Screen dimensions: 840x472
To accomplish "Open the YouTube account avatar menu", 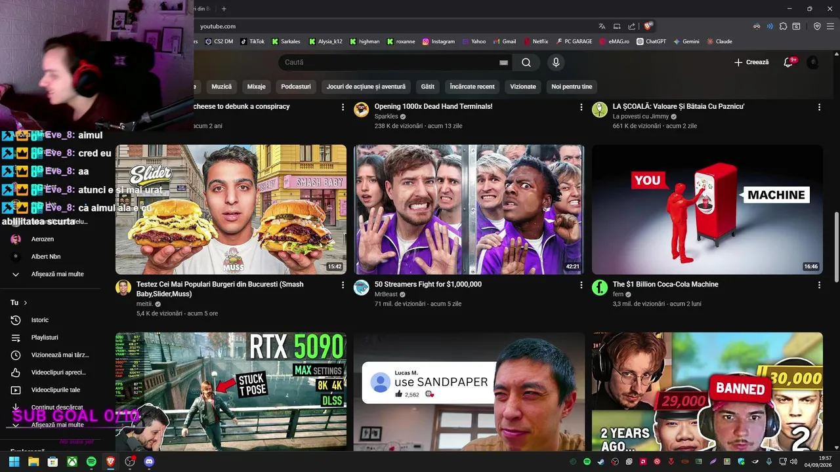I will point(812,62).
